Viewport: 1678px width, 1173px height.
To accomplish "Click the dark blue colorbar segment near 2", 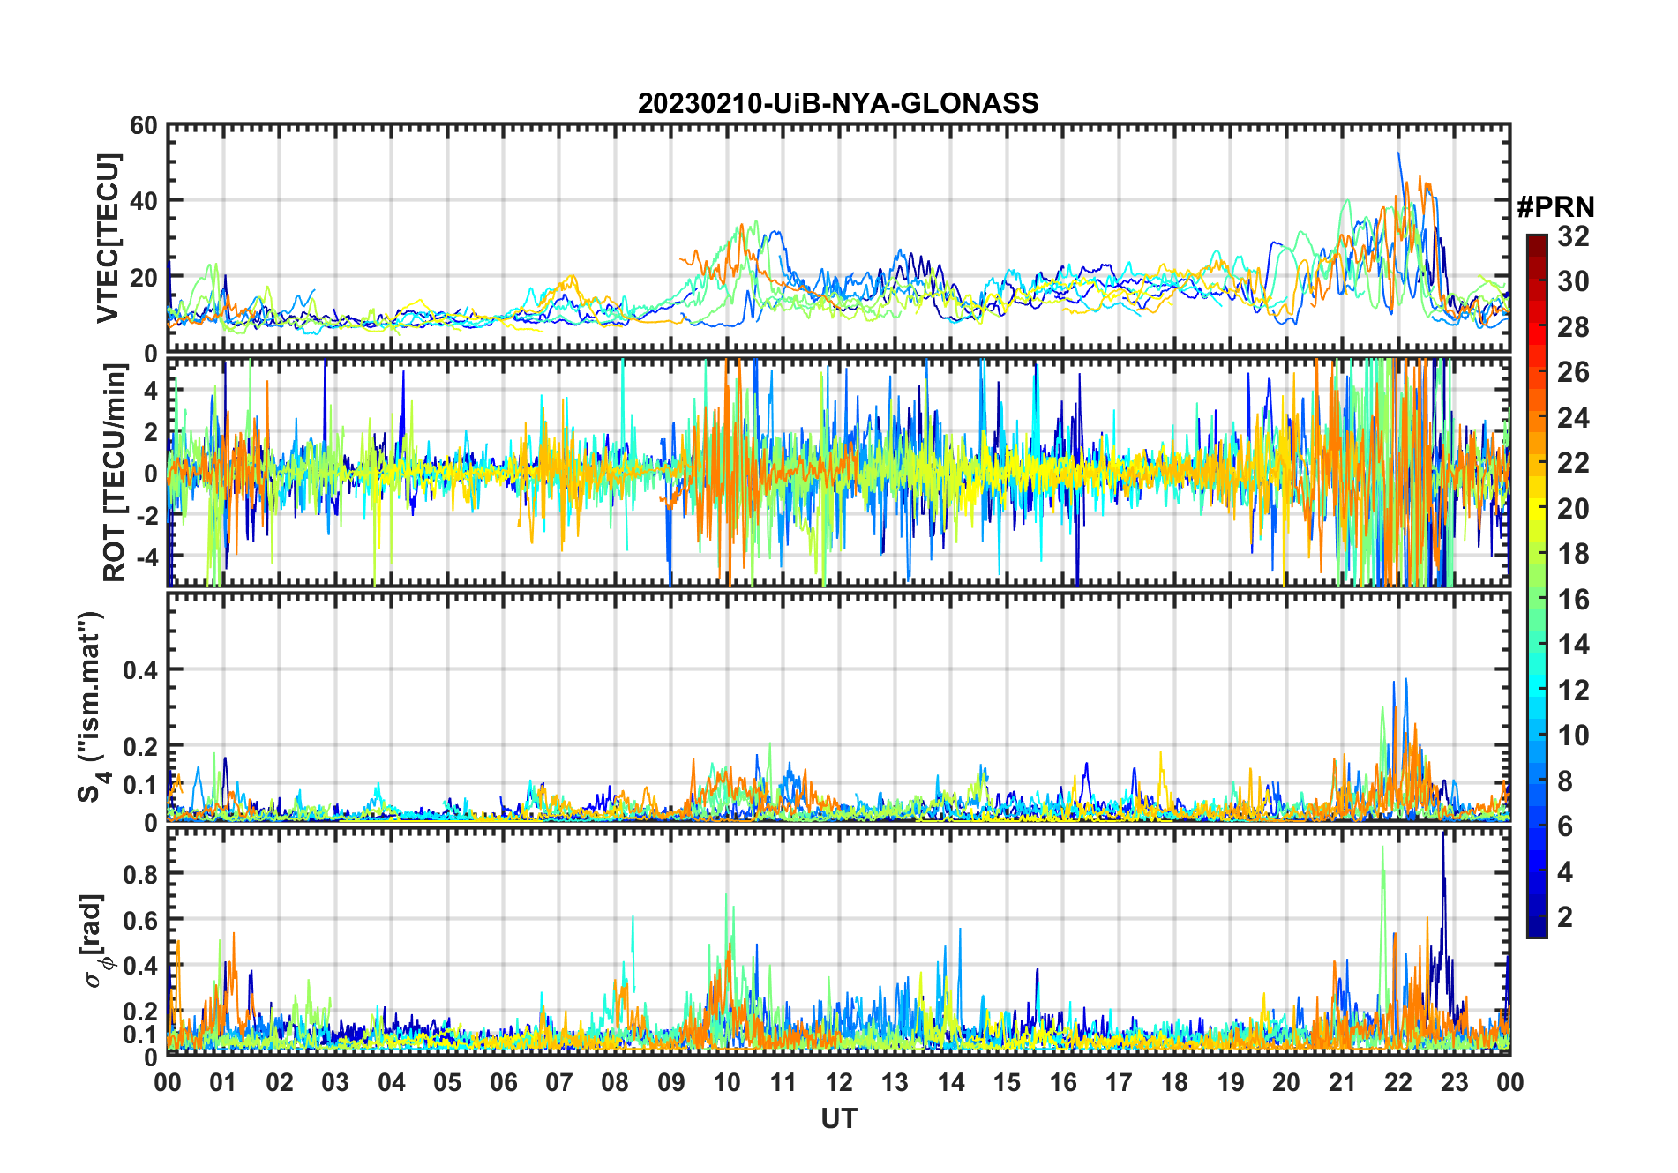I will pyautogui.click(x=1537, y=917).
